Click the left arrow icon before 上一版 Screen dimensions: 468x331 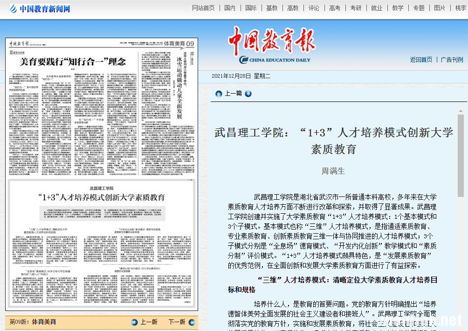[x=134, y=322]
